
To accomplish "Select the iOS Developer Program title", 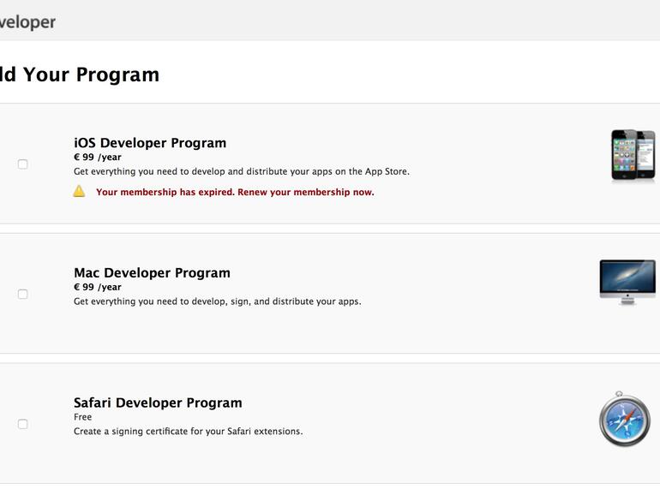I will (150, 143).
